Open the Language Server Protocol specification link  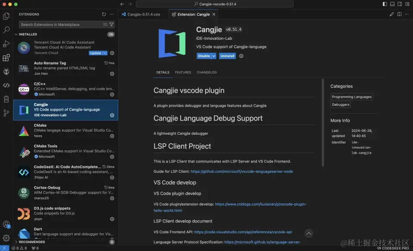coord(263,242)
